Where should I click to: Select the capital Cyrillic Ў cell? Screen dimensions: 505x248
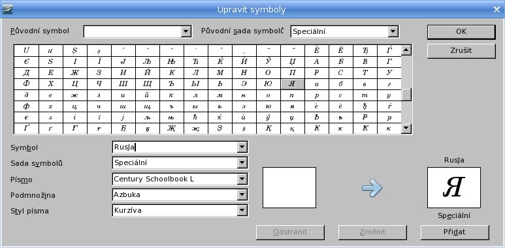[269, 62]
